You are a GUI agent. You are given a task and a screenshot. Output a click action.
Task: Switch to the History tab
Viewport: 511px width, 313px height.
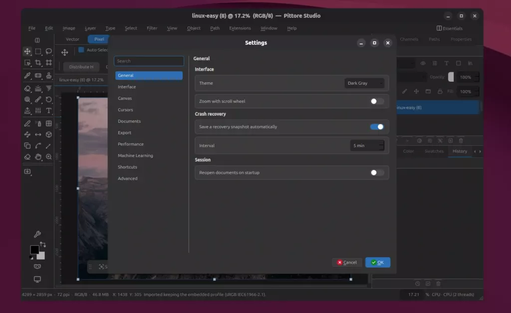[460, 152]
